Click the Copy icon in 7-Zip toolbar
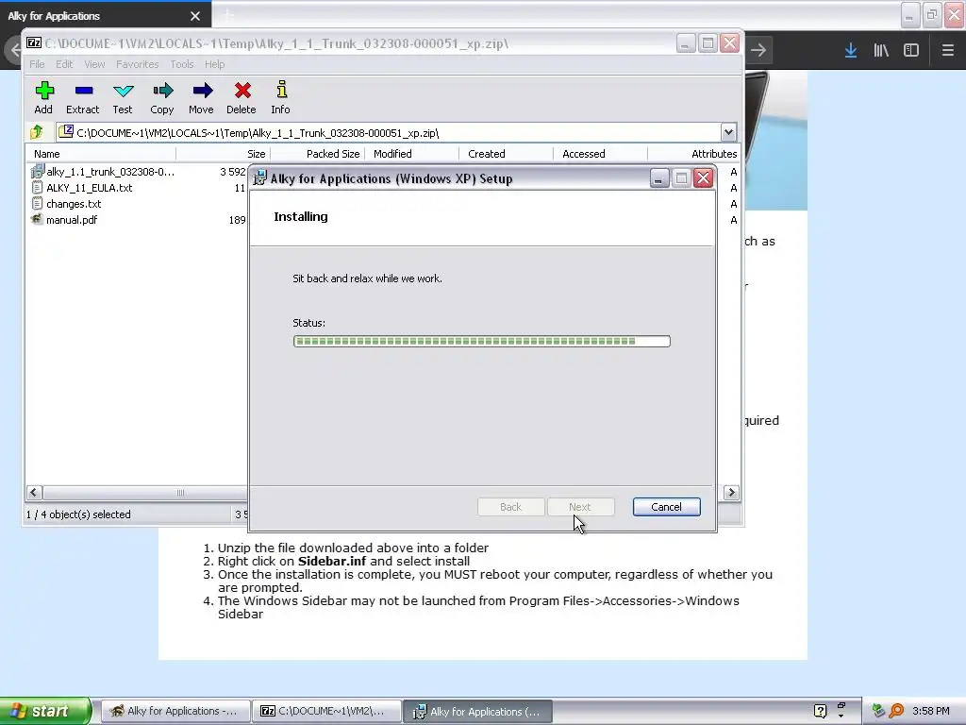 162,97
